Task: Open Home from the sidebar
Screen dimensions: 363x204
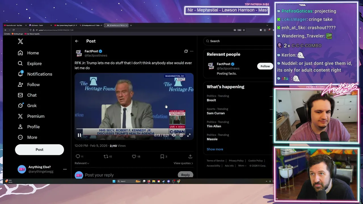Action: 28,53
